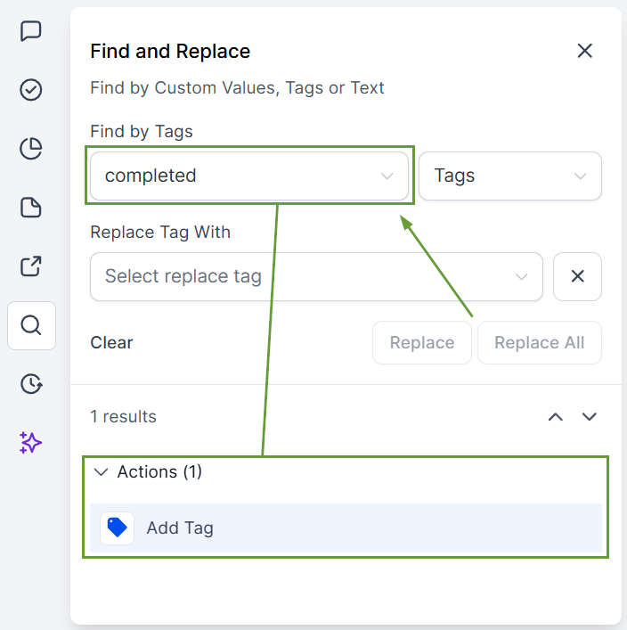The image size is (627, 630).
Task: Click the purple AI sparkles icon
Action: 31,443
